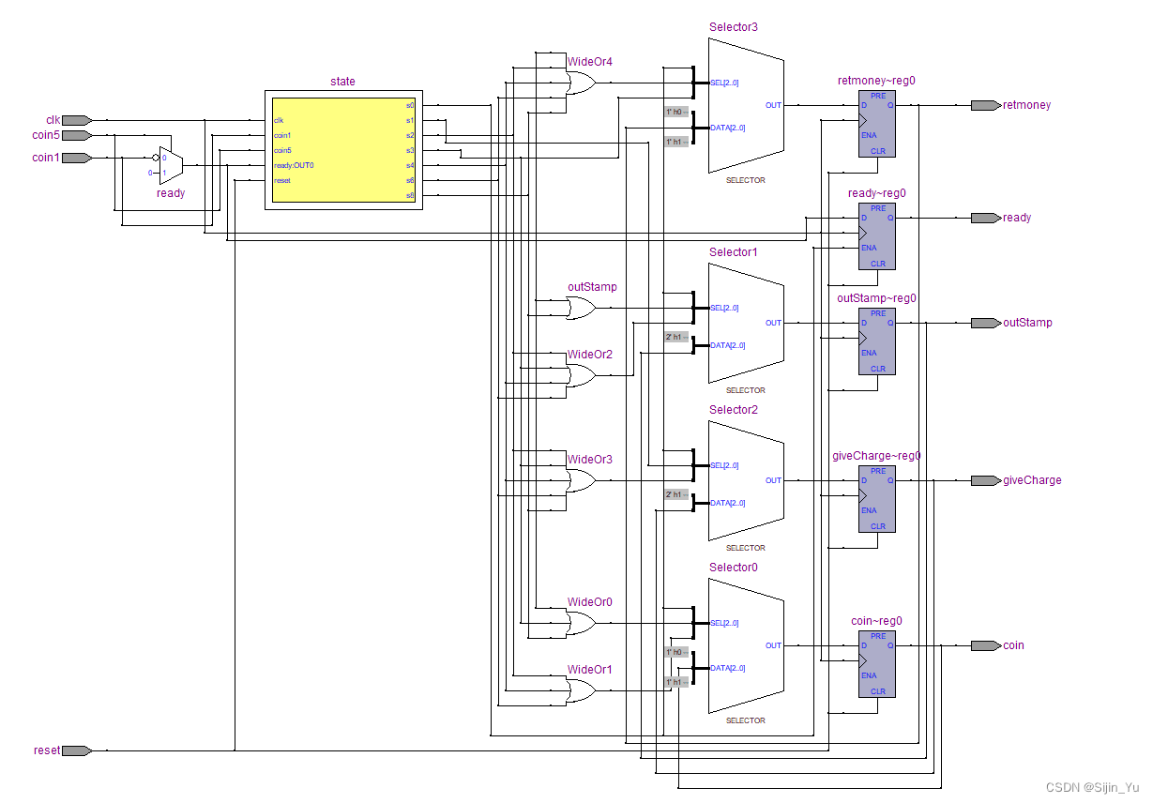Select the reset input pin symbol
This screenshot has height=803, width=1153.
77,750
